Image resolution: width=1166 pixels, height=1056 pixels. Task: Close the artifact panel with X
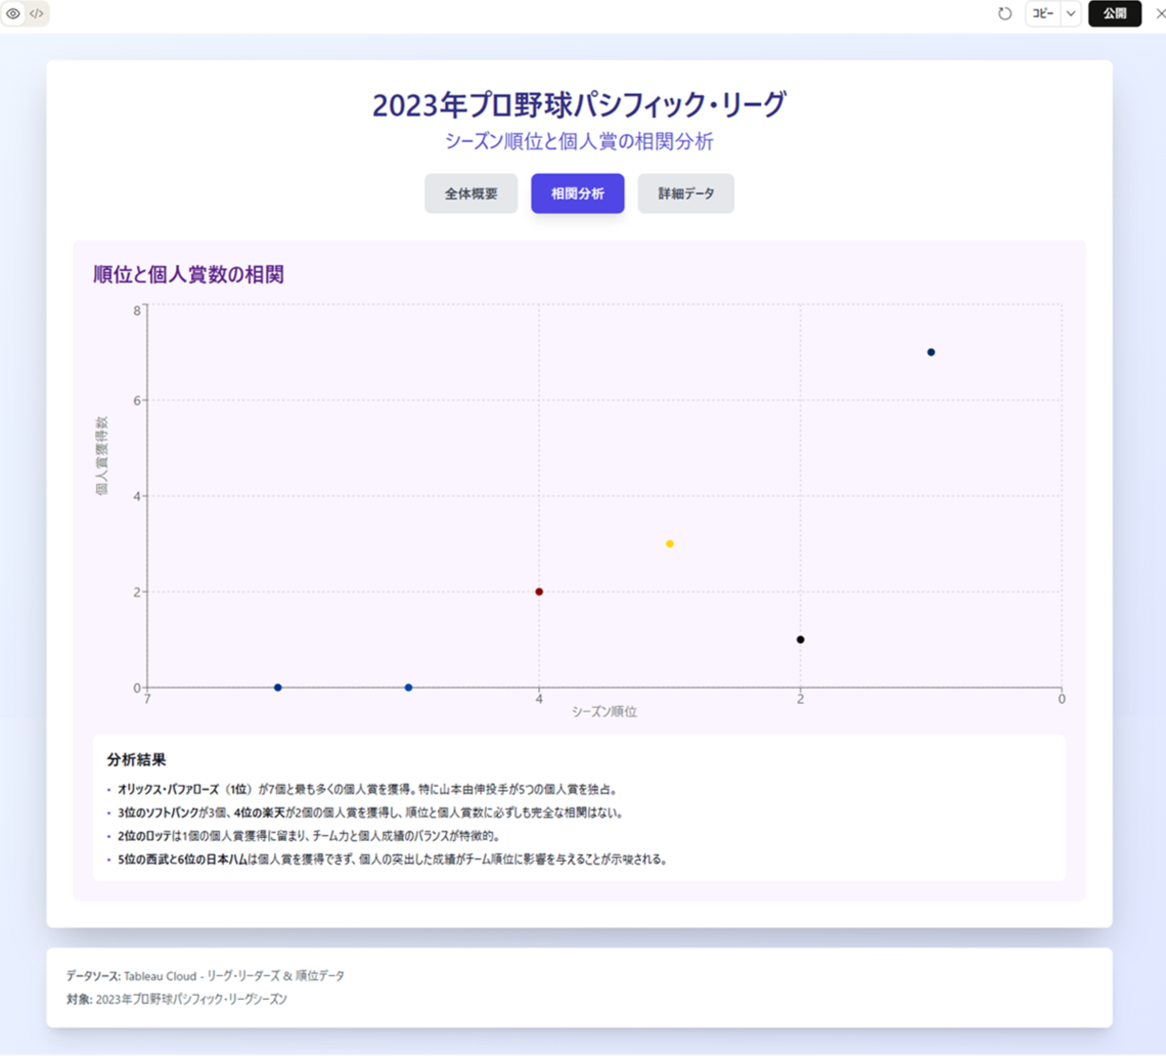[x=1157, y=14]
